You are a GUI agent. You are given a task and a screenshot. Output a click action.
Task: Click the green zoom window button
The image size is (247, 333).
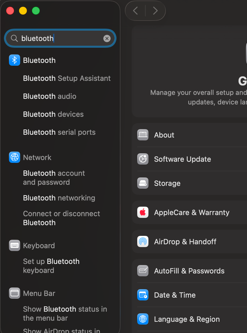tap(36, 11)
